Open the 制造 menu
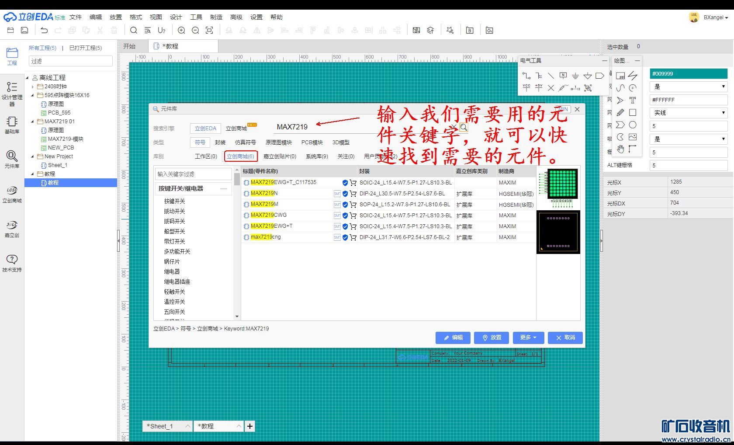Image resolution: width=734 pixels, height=445 pixels. (x=216, y=17)
